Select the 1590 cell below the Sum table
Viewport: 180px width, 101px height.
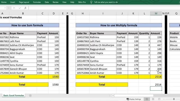pyautogui.click(x=54, y=85)
